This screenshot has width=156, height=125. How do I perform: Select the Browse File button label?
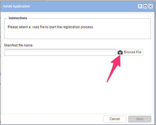[133, 52]
